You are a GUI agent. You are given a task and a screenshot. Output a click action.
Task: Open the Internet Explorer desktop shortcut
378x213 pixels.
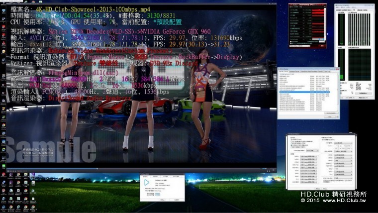pos(18,208)
